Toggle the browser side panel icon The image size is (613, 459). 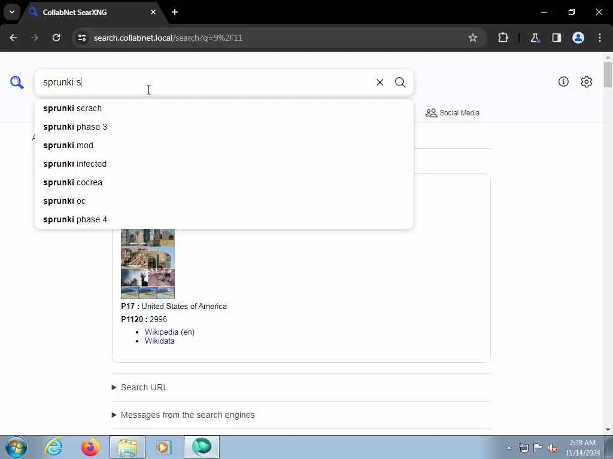[556, 38]
